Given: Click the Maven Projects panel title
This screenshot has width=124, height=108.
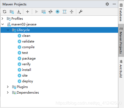Looking at the screenshot, I should [x=14, y=4].
